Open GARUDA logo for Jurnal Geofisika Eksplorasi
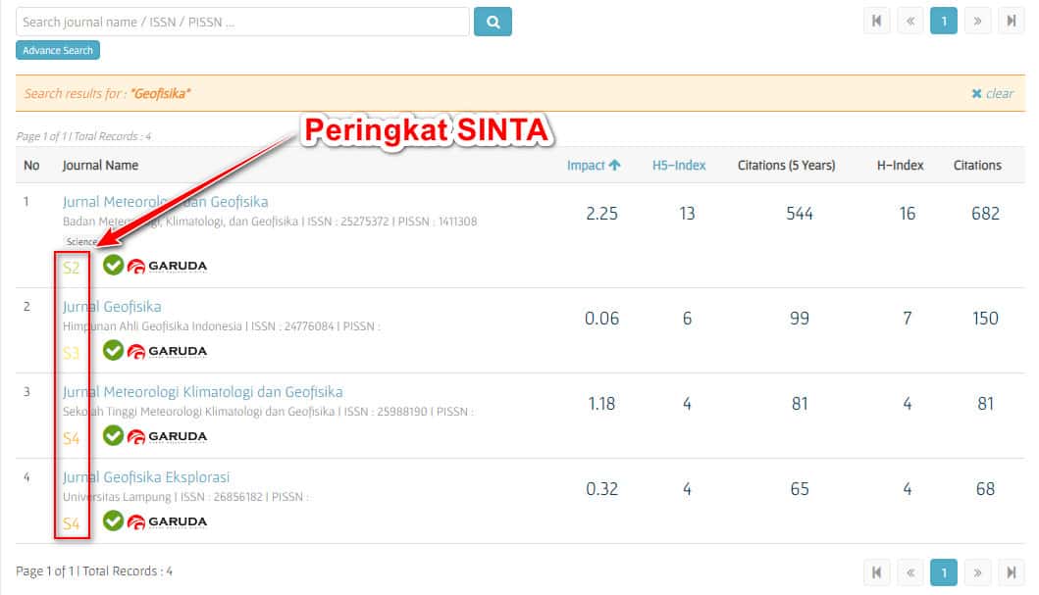Viewport: 1039px width, 595px height. [167, 522]
